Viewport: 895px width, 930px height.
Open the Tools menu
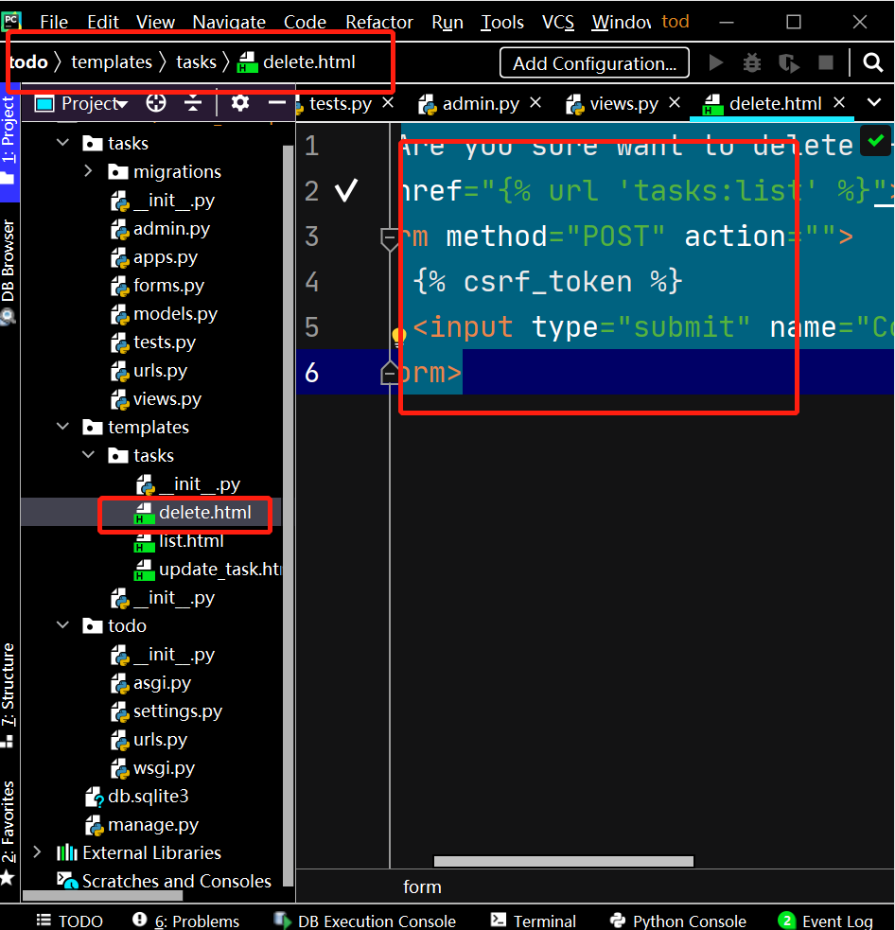point(502,22)
